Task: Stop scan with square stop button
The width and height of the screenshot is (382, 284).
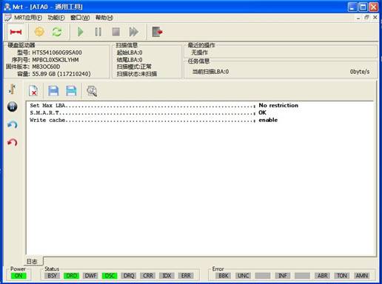Action: point(116,32)
